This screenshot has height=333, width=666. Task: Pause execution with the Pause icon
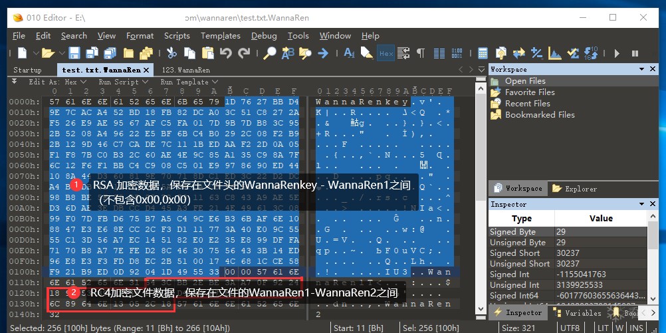[x=635, y=53]
